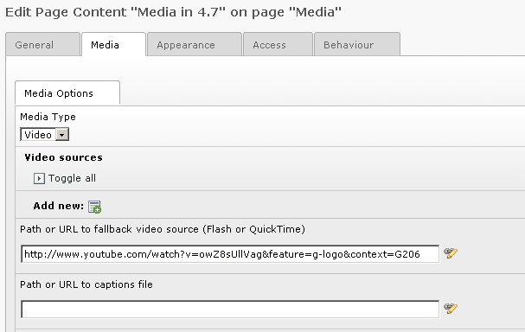Open link wizard for captions file
Viewport: 525px width, 332px height.
451,309
